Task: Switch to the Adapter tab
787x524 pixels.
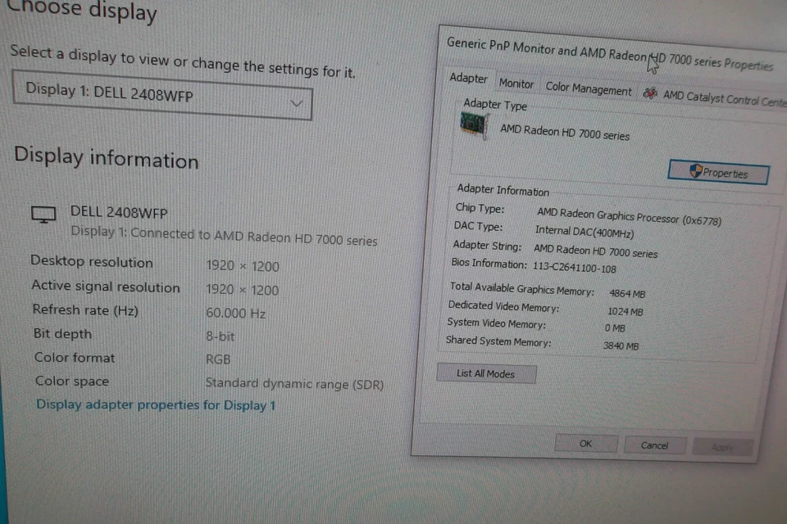Action: [468, 79]
